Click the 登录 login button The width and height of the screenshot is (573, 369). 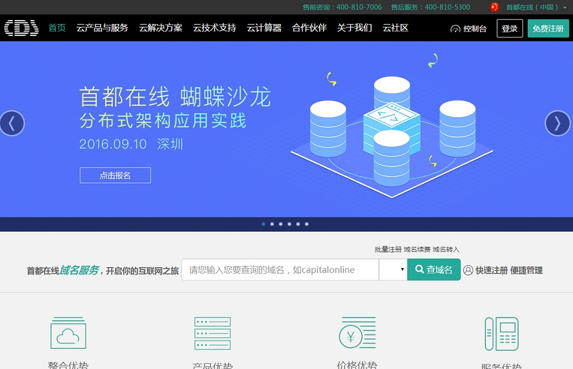coord(510,29)
